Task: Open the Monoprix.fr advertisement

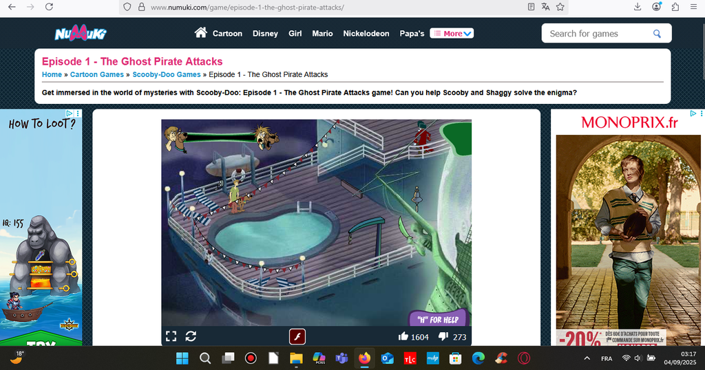Action: coord(628,227)
